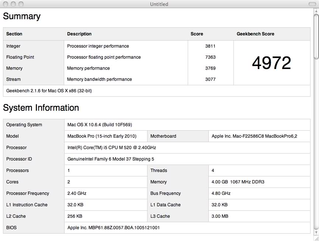This screenshot has height=241, width=319.
Task: Click the BIOS version string
Action: click(114, 228)
